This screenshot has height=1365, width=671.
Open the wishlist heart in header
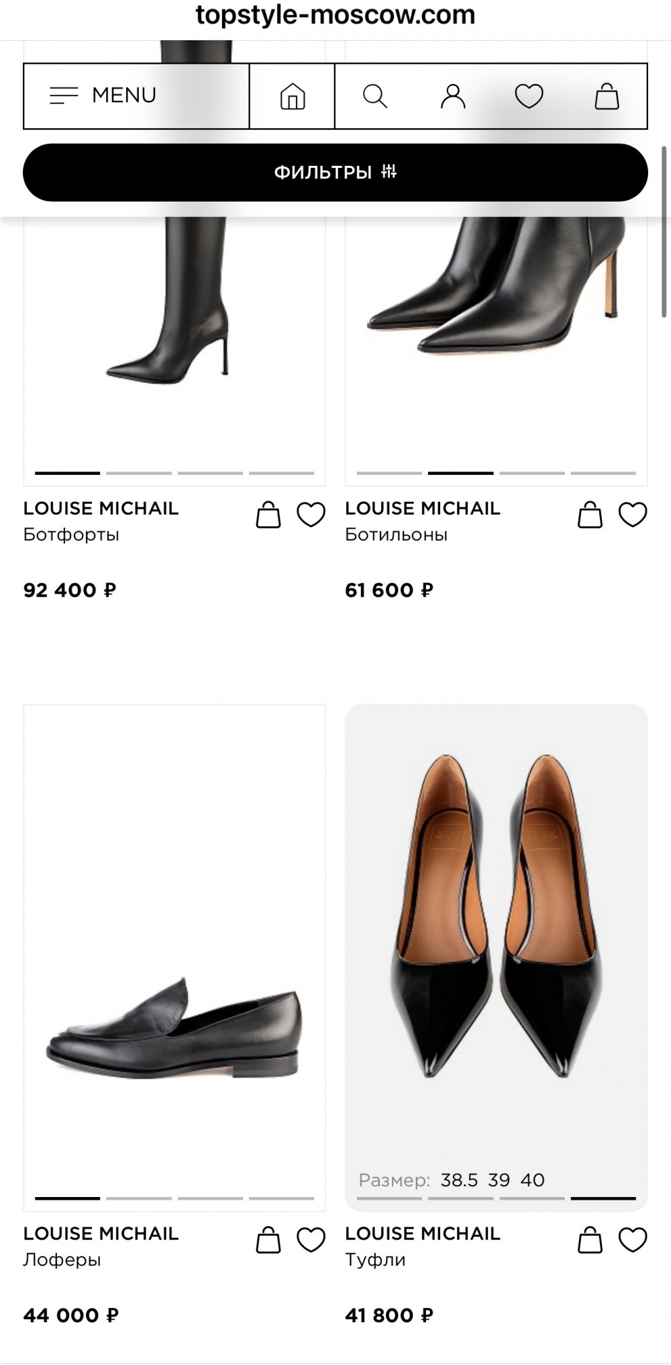529,96
